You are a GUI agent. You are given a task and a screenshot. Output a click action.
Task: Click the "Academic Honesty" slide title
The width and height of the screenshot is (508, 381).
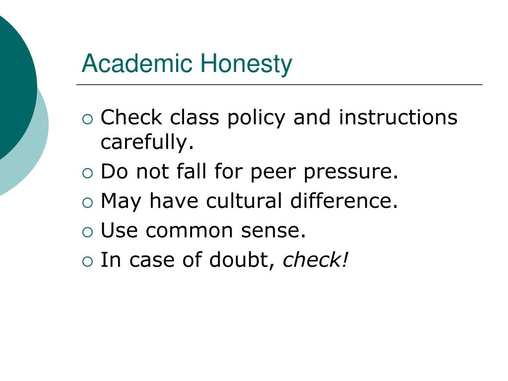(187, 64)
